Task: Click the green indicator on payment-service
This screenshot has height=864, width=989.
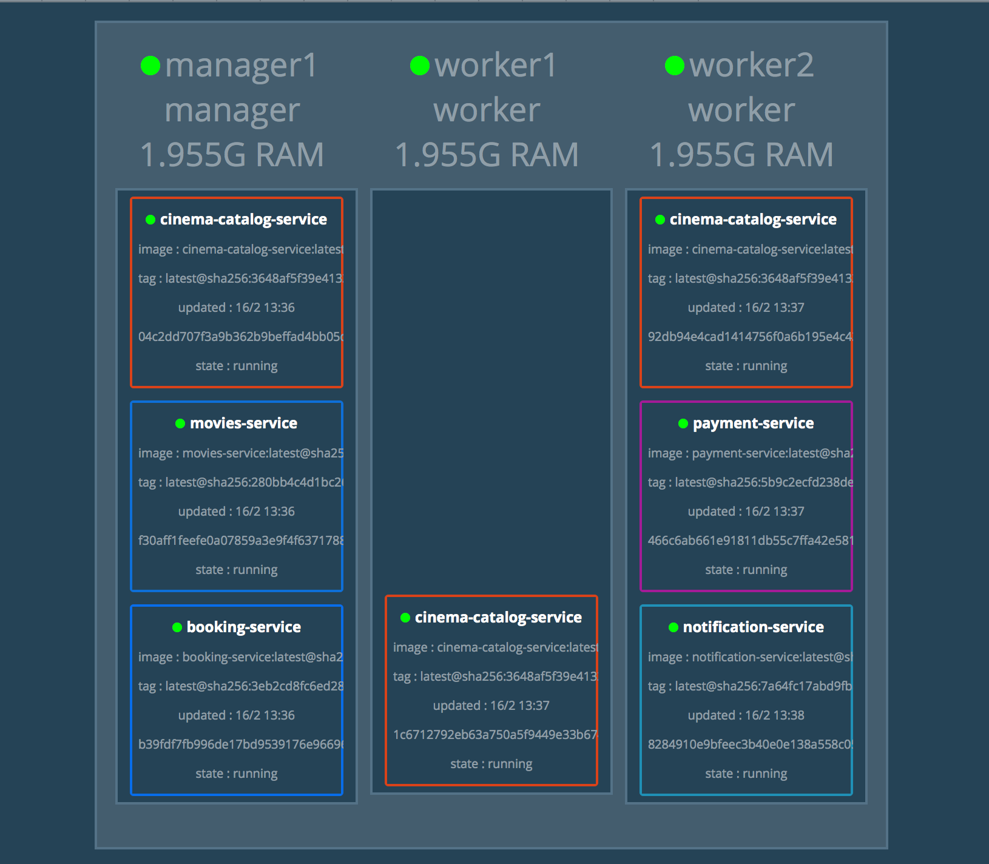Action: click(683, 424)
